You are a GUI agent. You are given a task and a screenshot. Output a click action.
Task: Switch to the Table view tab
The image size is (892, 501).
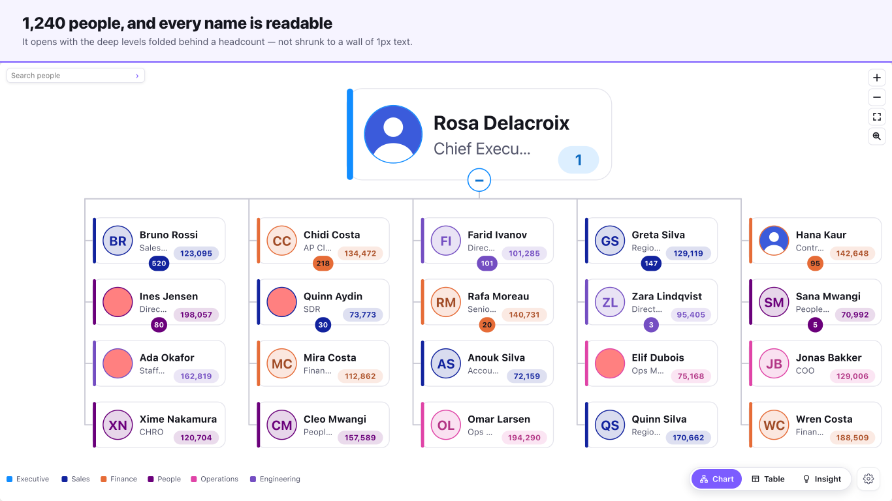pos(768,479)
